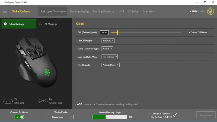
Task: Click the 'Tilt left / right' label
Action: tap(19, 101)
